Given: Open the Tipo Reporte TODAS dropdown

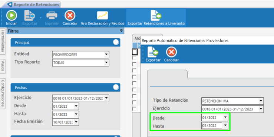Looking at the screenshot, I should tap(106, 63).
